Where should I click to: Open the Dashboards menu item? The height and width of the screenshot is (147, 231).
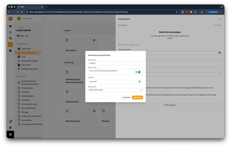(x=26, y=49)
